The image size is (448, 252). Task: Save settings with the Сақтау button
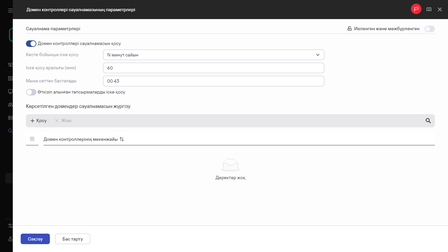tap(35, 239)
